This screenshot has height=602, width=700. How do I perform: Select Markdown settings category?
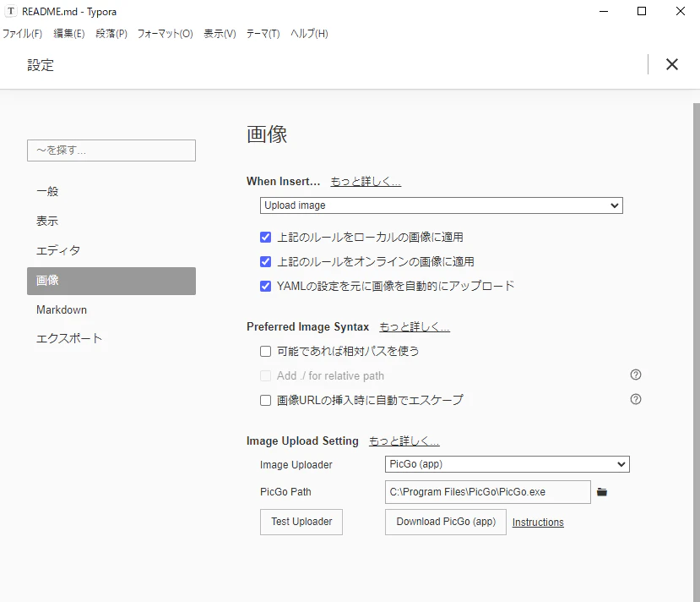[111, 309]
